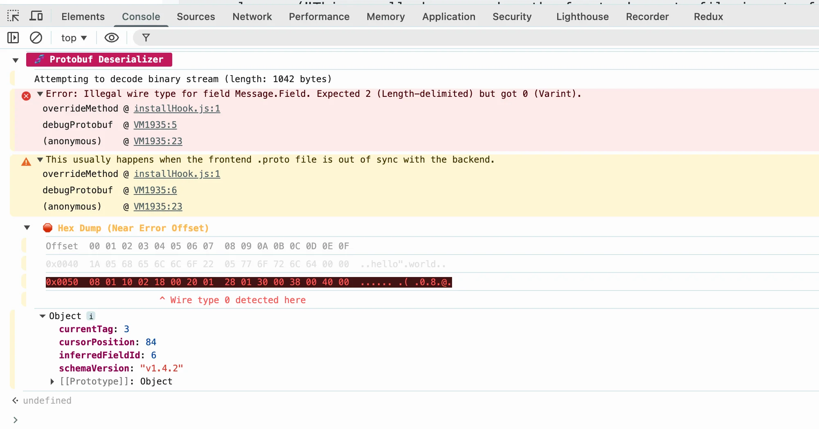Collapse the out of sync warning stack

pos(40,159)
